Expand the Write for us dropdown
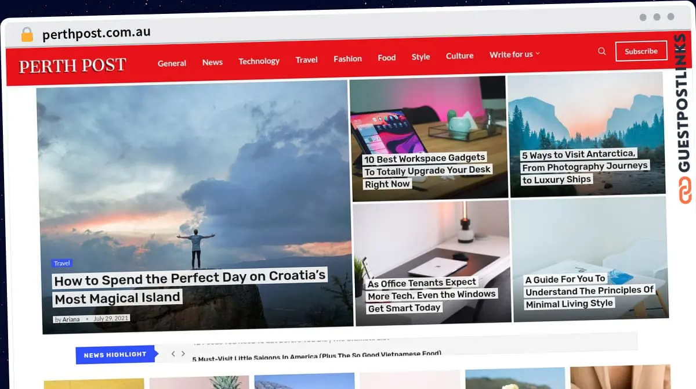Viewport: 696px width, 389px height. coord(514,55)
